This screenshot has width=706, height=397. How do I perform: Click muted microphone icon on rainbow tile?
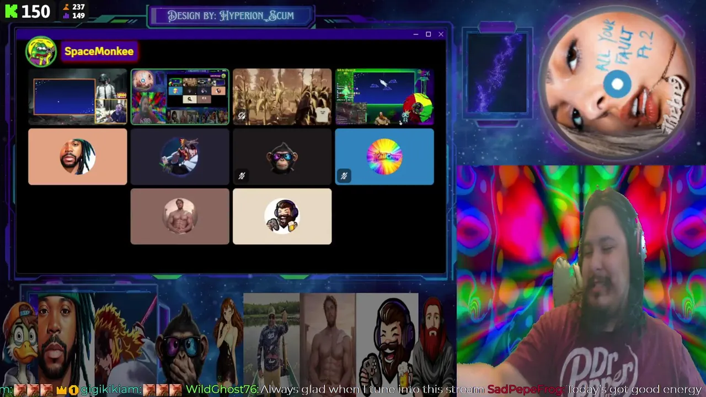coord(344,176)
